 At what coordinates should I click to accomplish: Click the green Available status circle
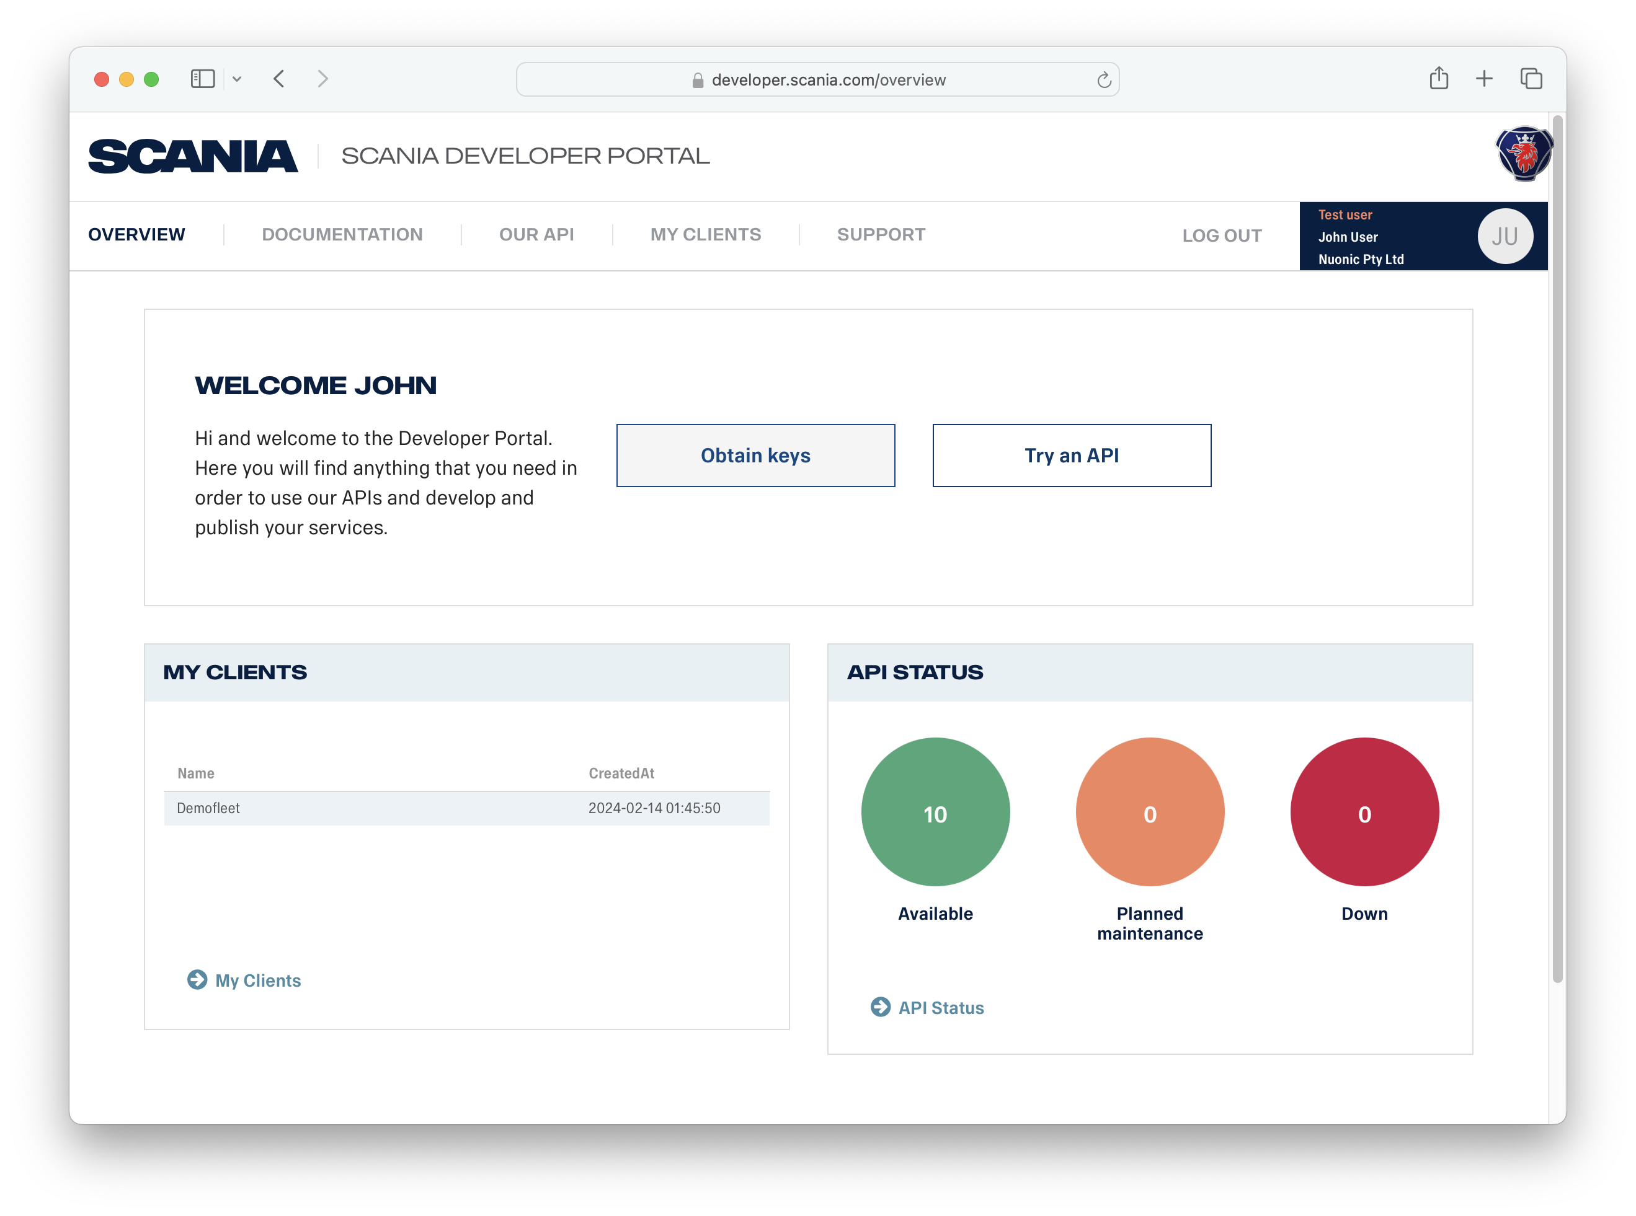coord(935,812)
